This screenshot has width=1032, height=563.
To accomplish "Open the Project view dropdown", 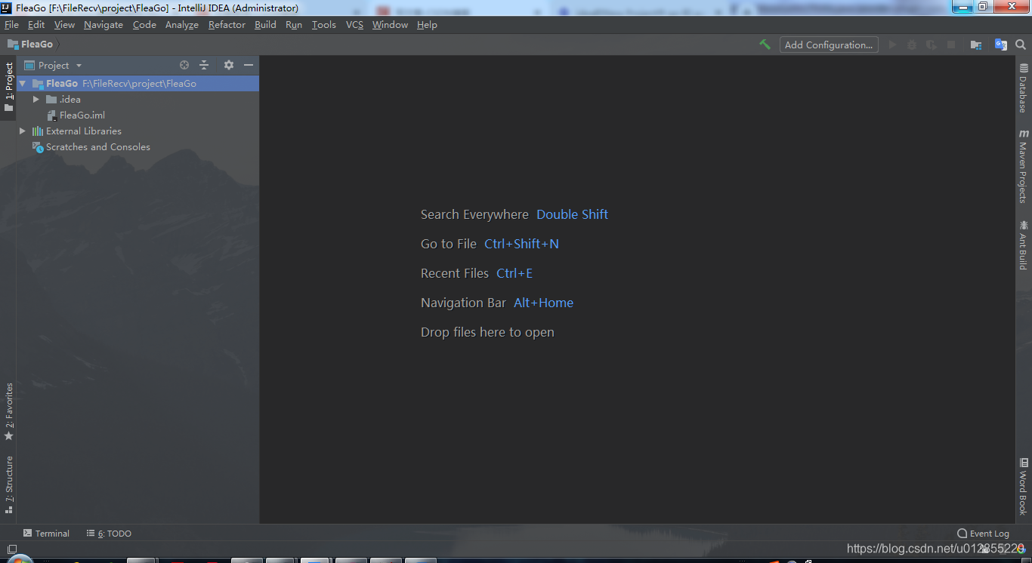I will coord(53,66).
